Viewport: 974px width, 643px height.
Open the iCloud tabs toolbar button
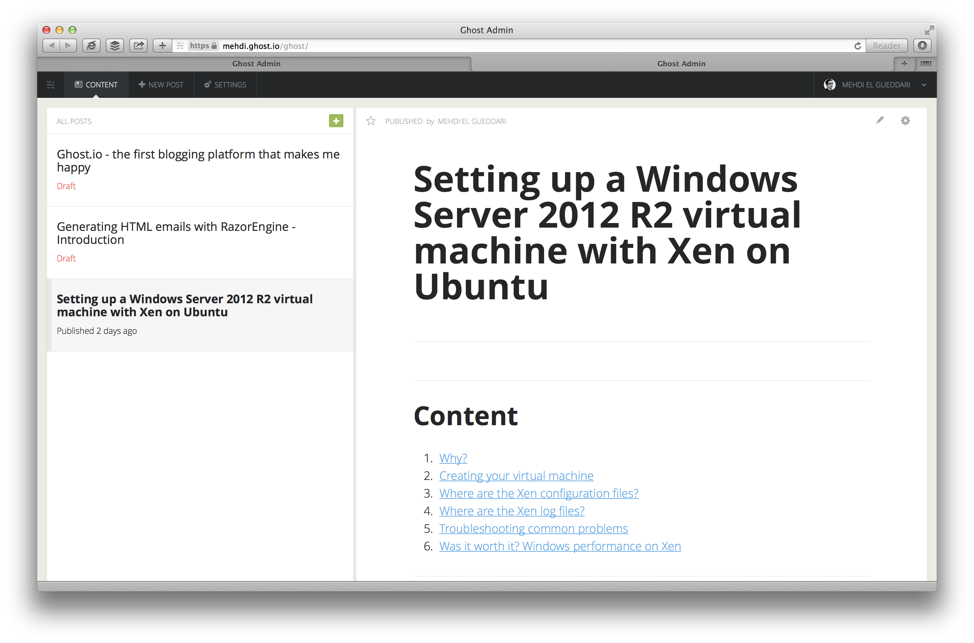(x=91, y=46)
